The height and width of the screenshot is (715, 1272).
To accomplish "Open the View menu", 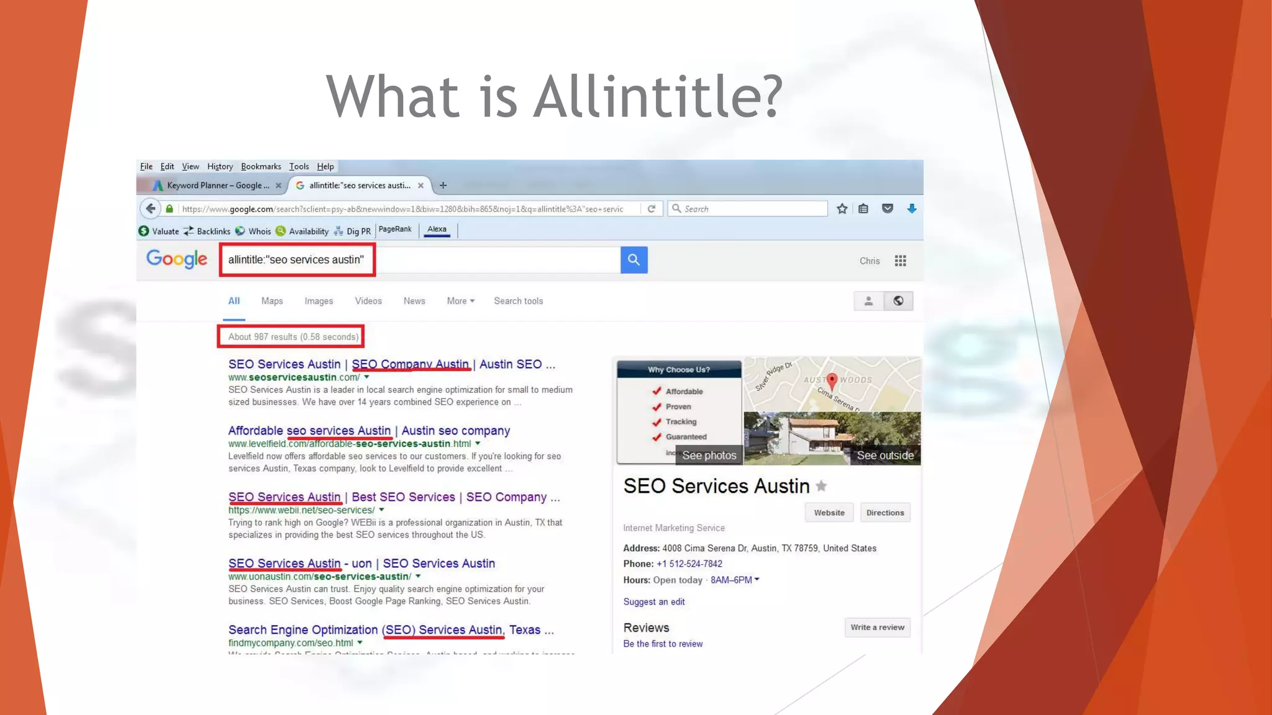I will click(x=190, y=166).
